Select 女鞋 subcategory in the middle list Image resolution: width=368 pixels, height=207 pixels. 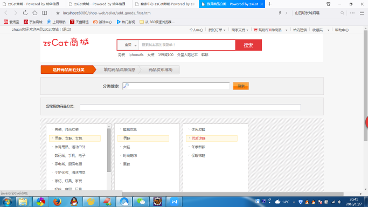pos(127,147)
